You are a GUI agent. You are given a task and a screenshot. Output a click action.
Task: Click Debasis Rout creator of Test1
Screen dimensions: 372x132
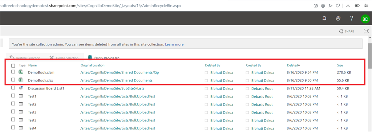click(262, 97)
